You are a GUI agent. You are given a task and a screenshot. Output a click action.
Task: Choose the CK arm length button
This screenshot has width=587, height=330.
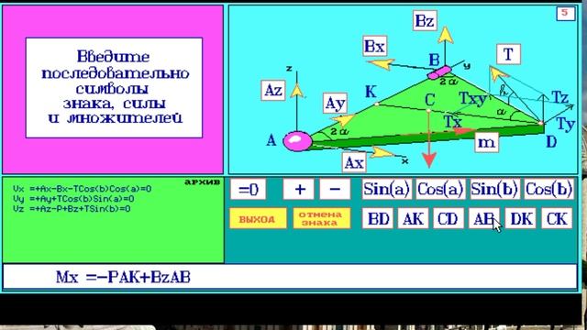(x=557, y=218)
